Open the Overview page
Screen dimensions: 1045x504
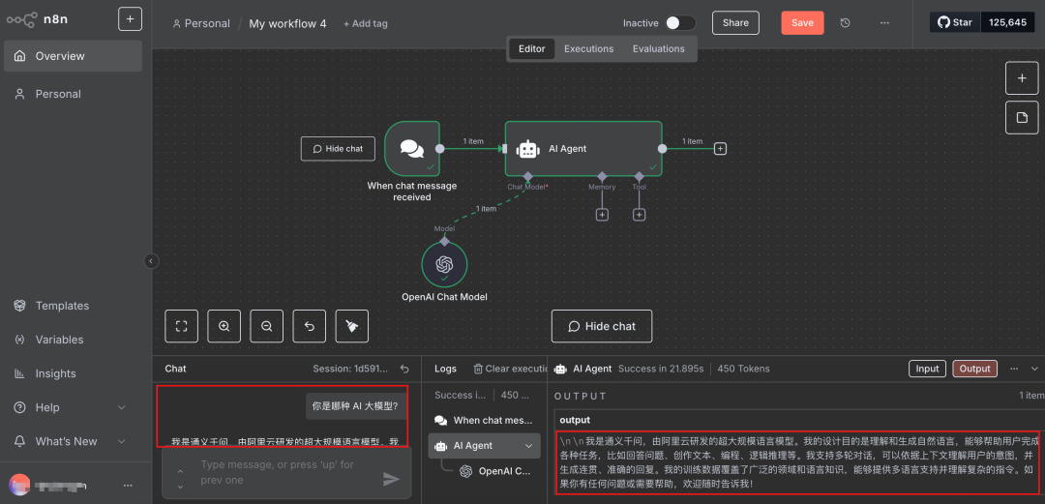coord(73,56)
